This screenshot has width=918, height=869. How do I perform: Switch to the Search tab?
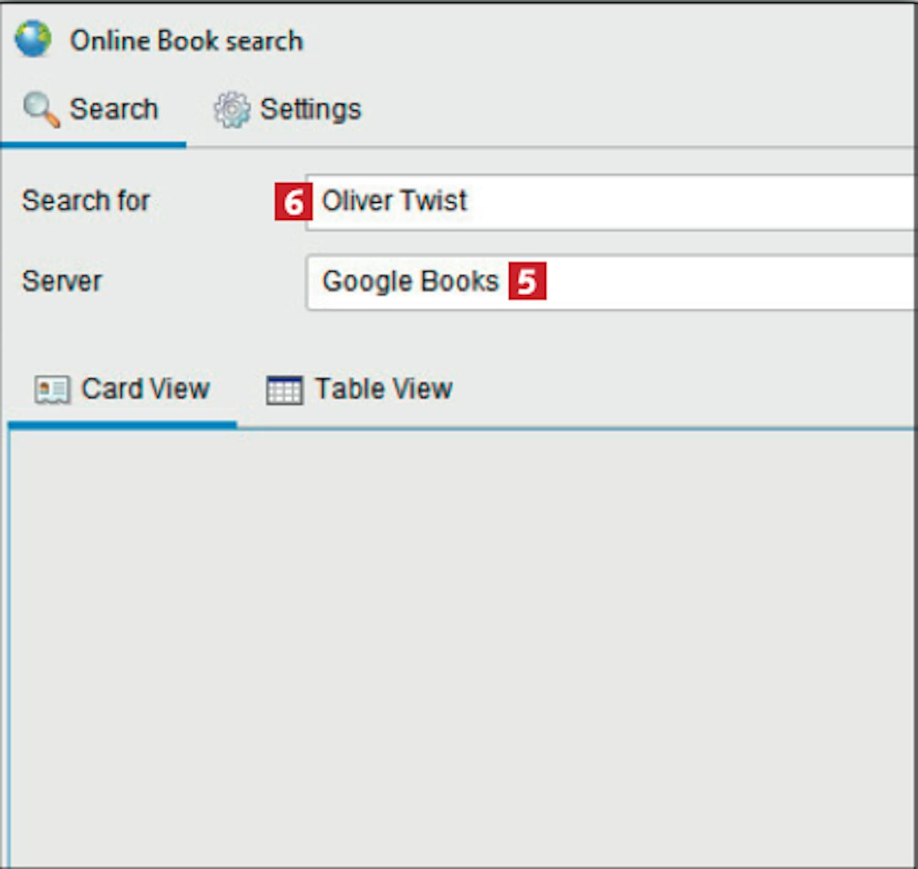(113, 110)
